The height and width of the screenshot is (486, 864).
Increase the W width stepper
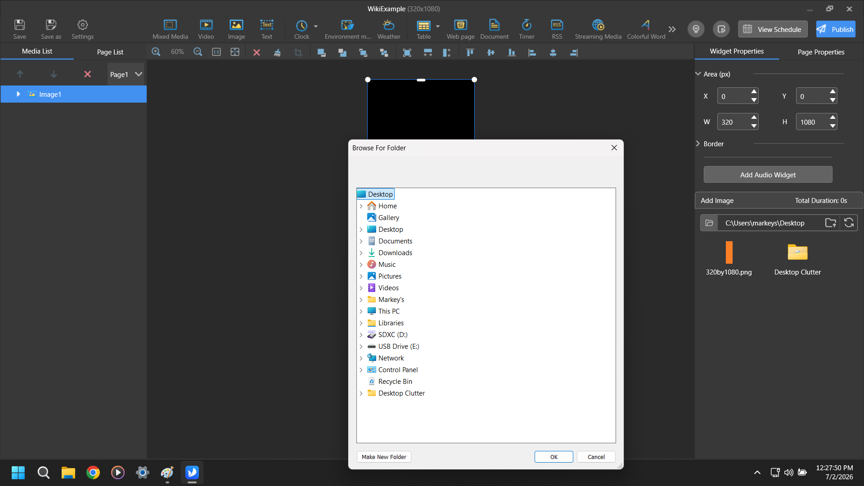(754, 117)
